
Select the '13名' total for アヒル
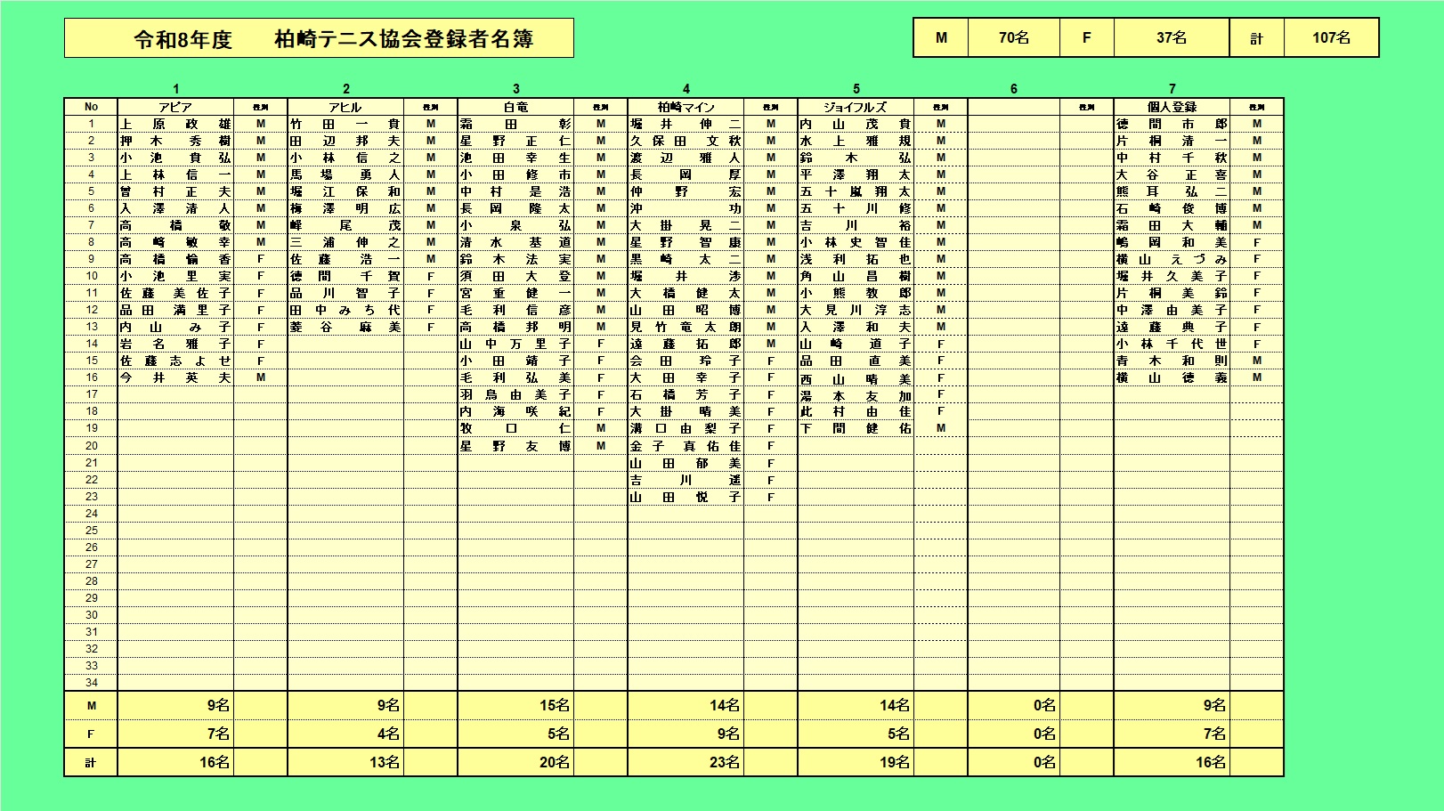[x=345, y=762]
